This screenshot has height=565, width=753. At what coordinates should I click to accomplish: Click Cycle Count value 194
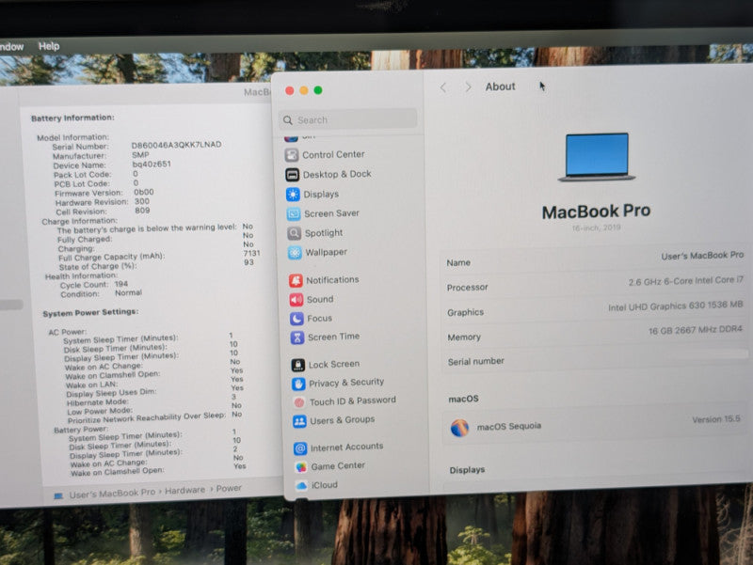tap(121, 284)
